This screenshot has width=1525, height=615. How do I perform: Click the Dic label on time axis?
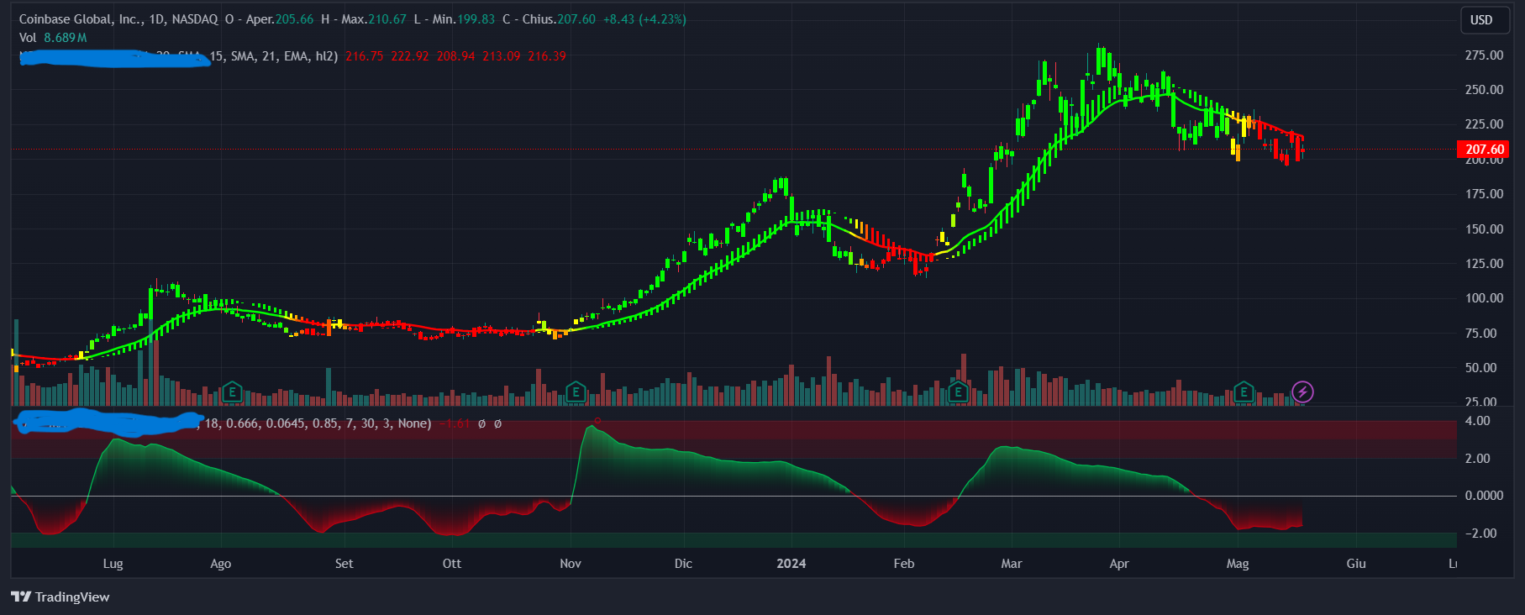pos(683,564)
